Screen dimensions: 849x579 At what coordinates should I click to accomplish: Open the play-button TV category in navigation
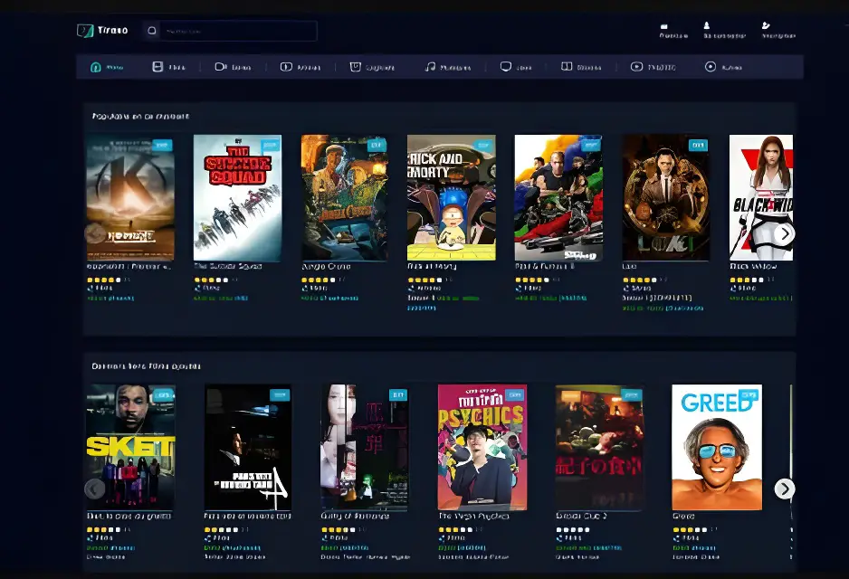point(653,67)
